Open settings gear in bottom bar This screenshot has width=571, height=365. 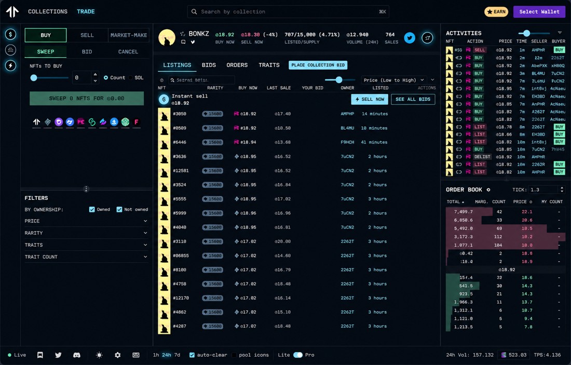(118, 355)
